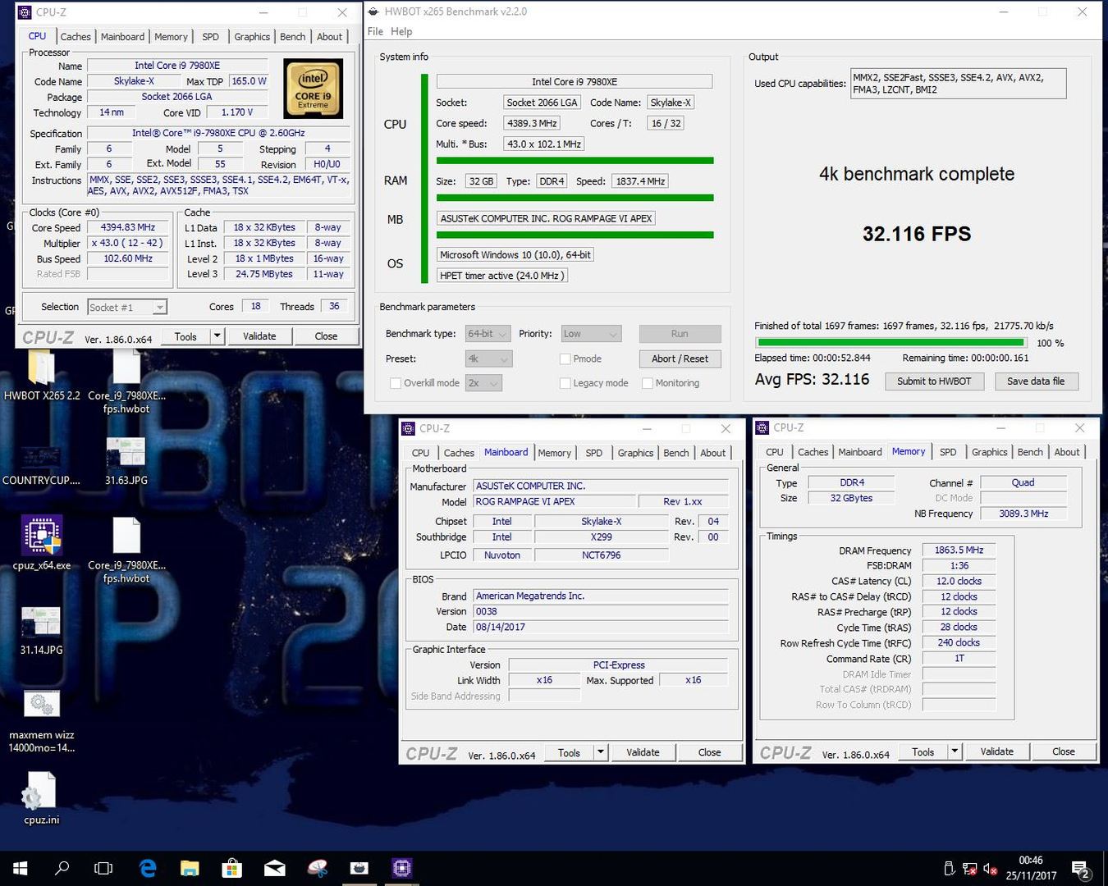The width and height of the screenshot is (1108, 886).
Task: Click the Core Speed 4394.83 MHz value
Action: point(128,227)
